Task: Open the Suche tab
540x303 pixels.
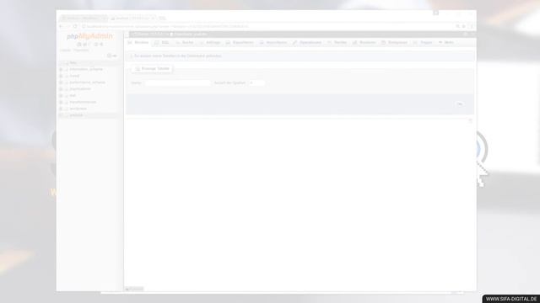Action: tap(184, 43)
